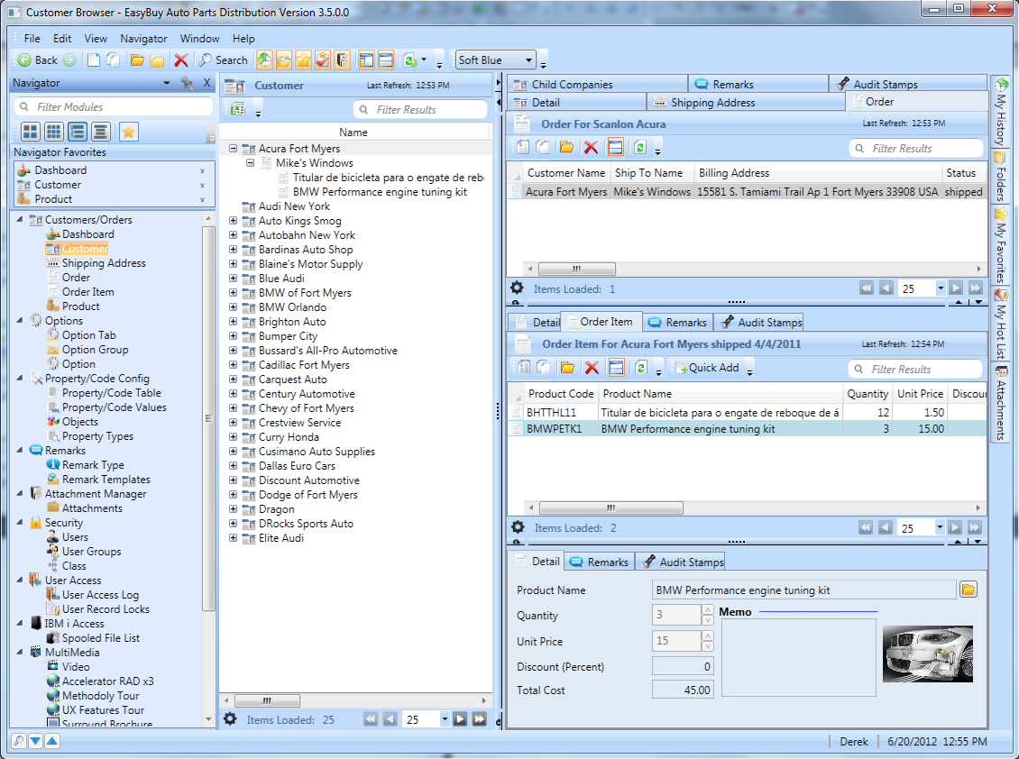Open the refresh options dropdown in main toolbar

(x=424, y=59)
